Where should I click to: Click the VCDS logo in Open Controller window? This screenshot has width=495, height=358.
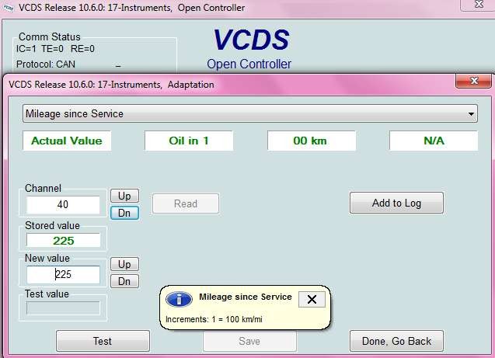251,40
